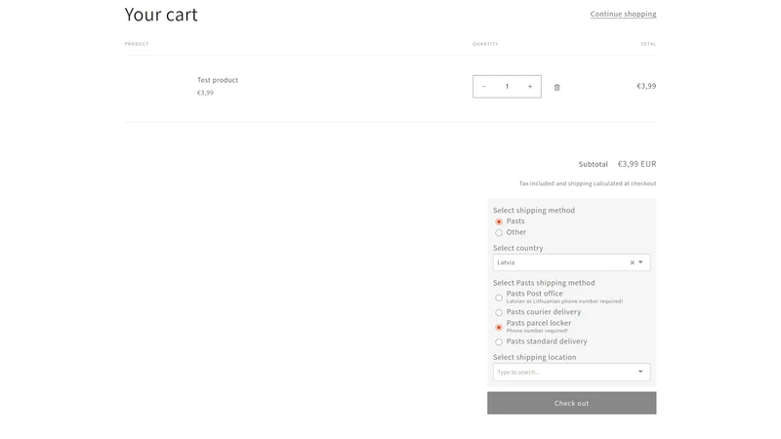This screenshot has height=439, width=781.
Task: Click the Test product line total in the TOTAL column
Action: [646, 86]
